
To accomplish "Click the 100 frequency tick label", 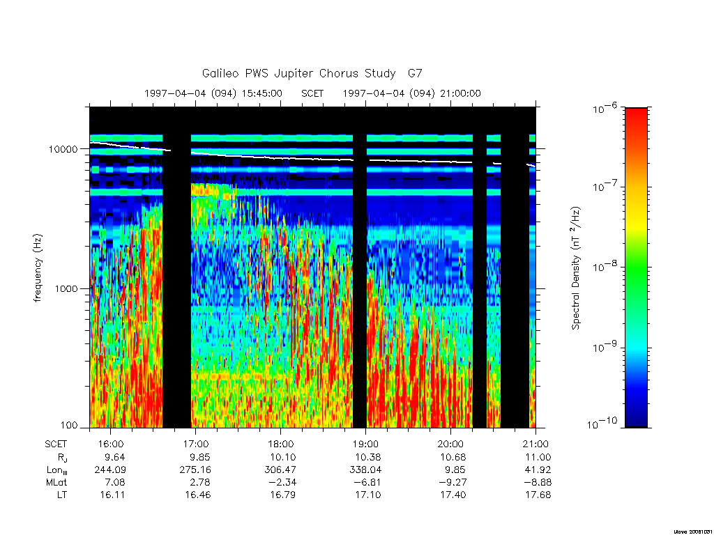I will coord(69,426).
